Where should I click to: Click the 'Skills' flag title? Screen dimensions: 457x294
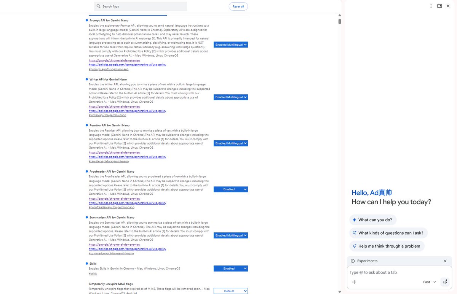pos(93,264)
